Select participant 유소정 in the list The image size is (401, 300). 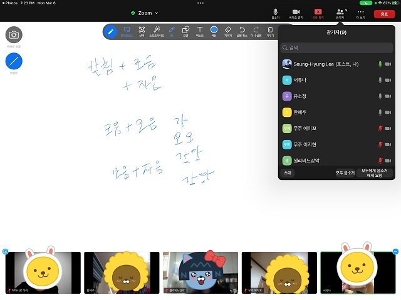(x=336, y=96)
